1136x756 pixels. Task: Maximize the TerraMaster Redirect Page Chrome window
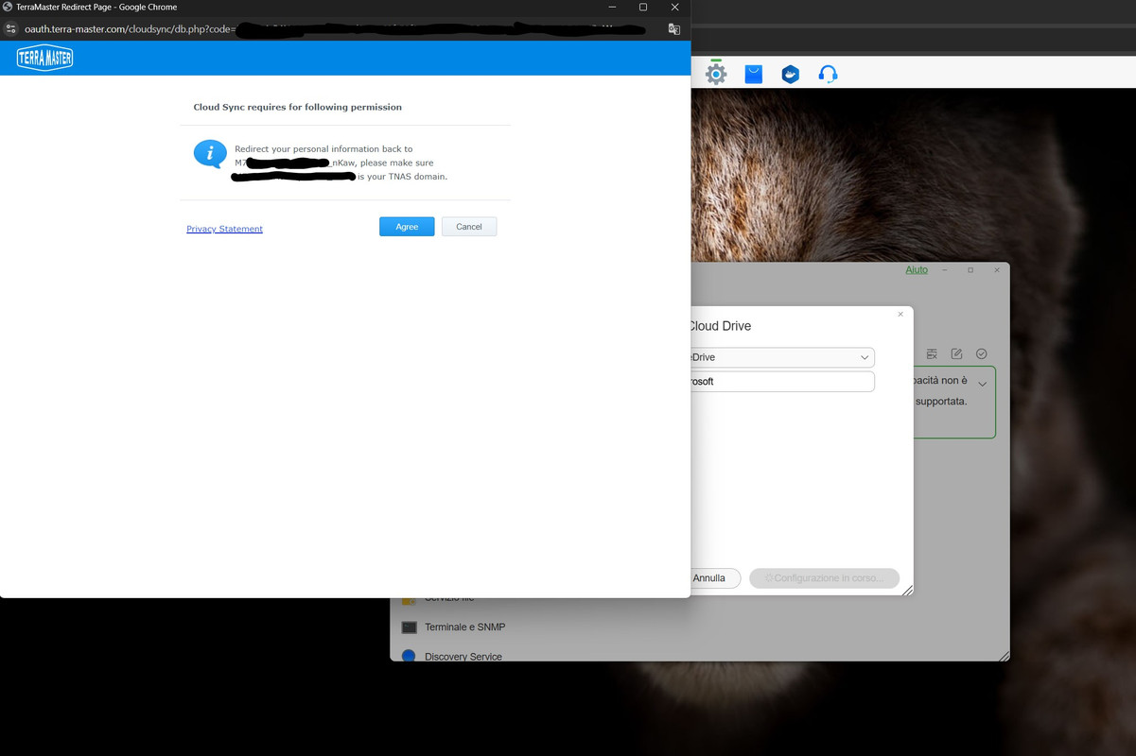click(643, 7)
